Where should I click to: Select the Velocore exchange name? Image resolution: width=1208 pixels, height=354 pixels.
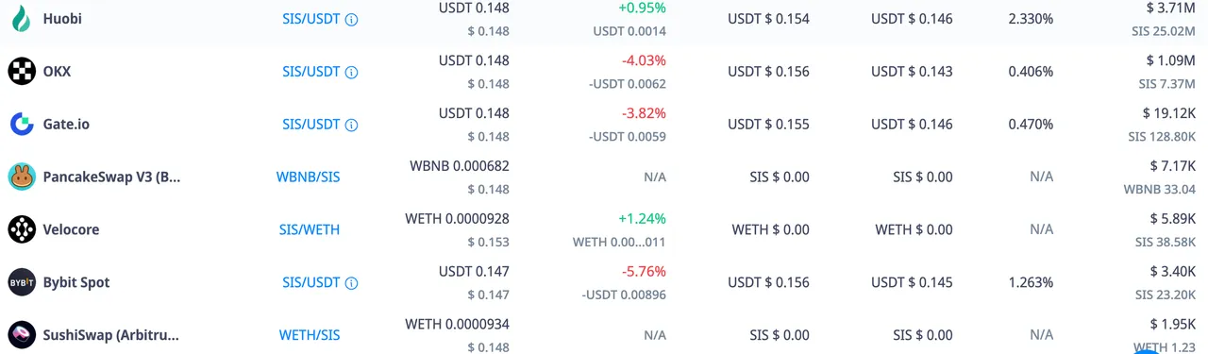[x=71, y=229]
